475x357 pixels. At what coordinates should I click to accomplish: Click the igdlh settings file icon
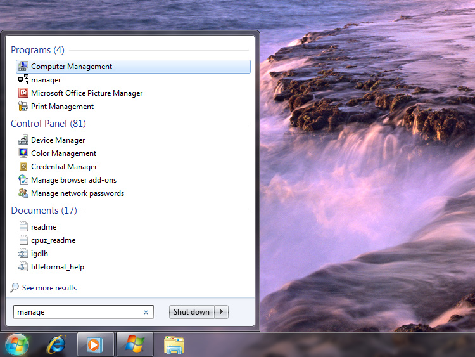point(23,253)
